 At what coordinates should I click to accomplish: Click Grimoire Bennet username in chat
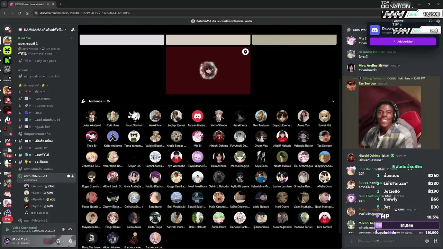coord(371,52)
